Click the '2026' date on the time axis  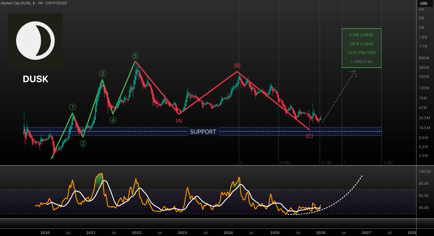click(x=321, y=233)
